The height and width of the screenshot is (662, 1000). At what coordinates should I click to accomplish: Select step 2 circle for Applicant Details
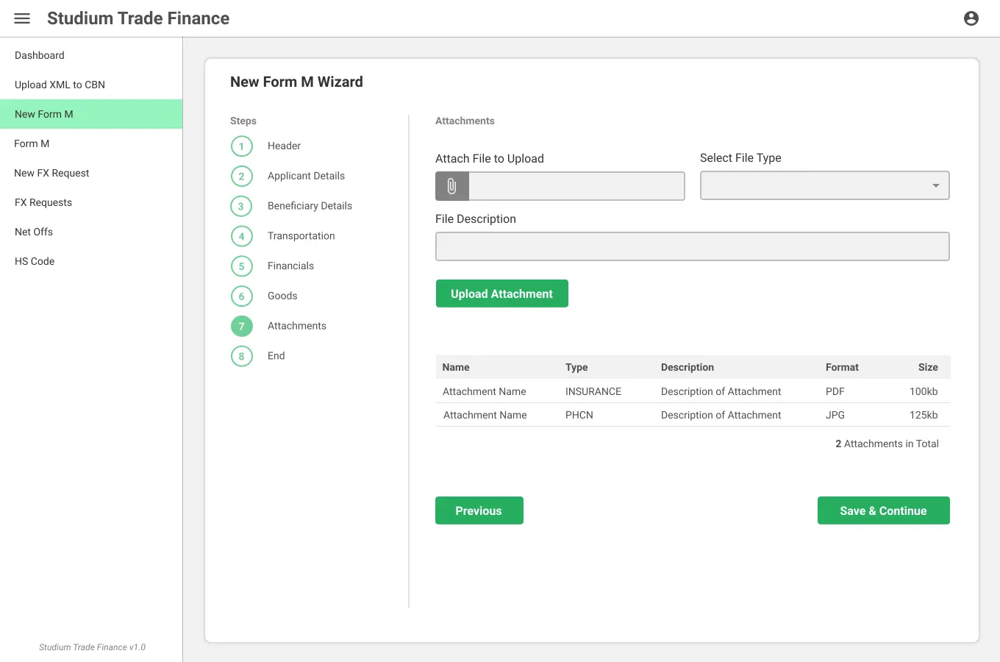[x=241, y=177]
